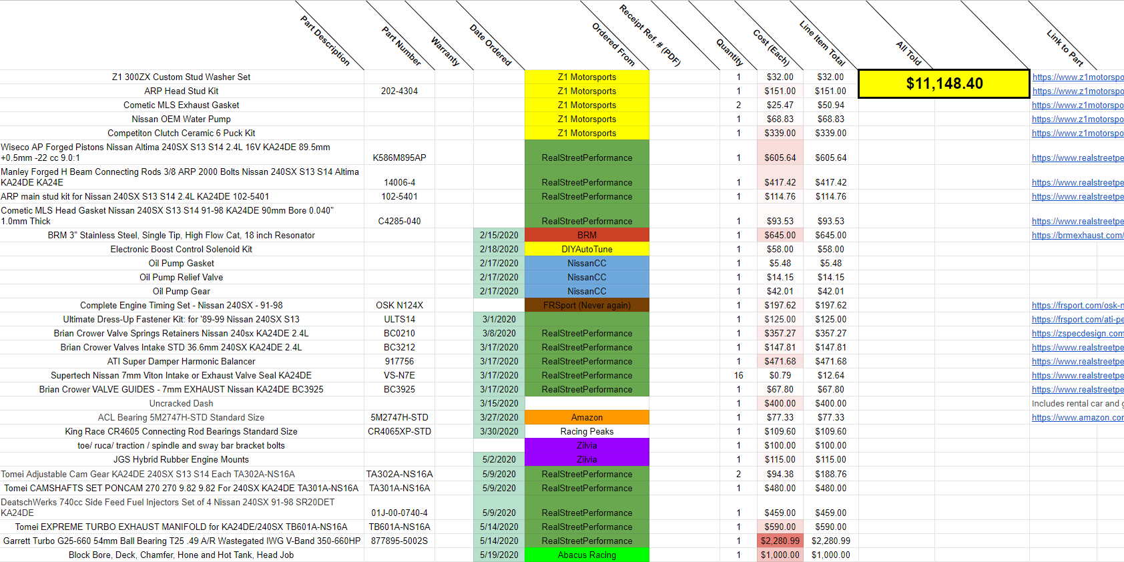Open the Wiseco pistons realstreetperformance link
Image resolution: width=1124 pixels, height=562 pixels.
pos(1077,158)
